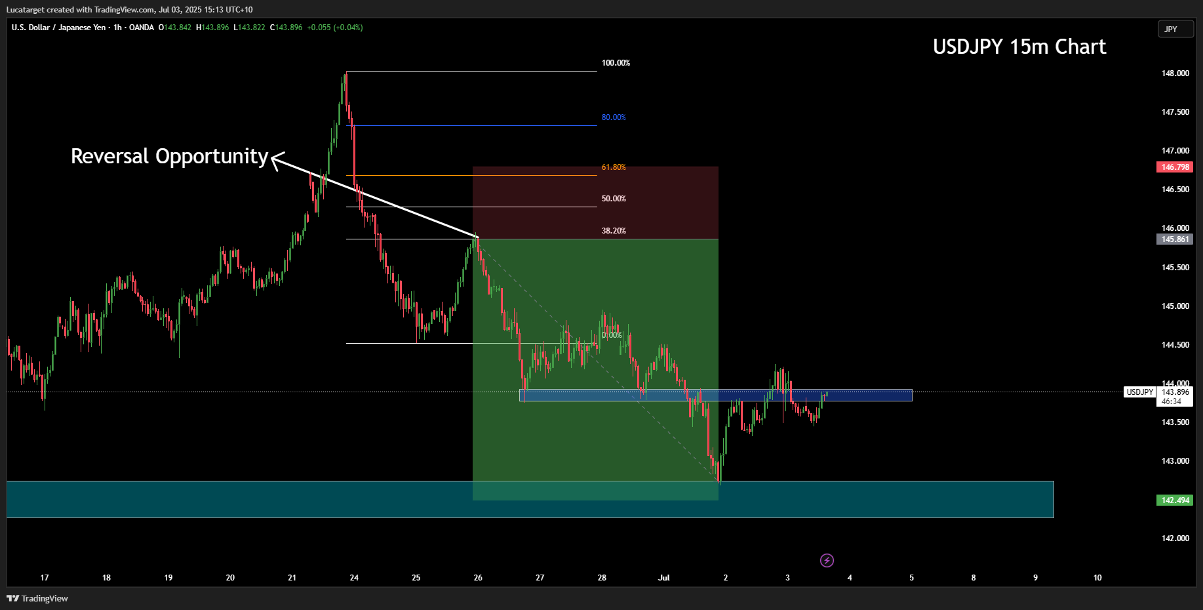Select the Reversal Opportunity text annotation
1203x610 pixels.
pos(169,156)
